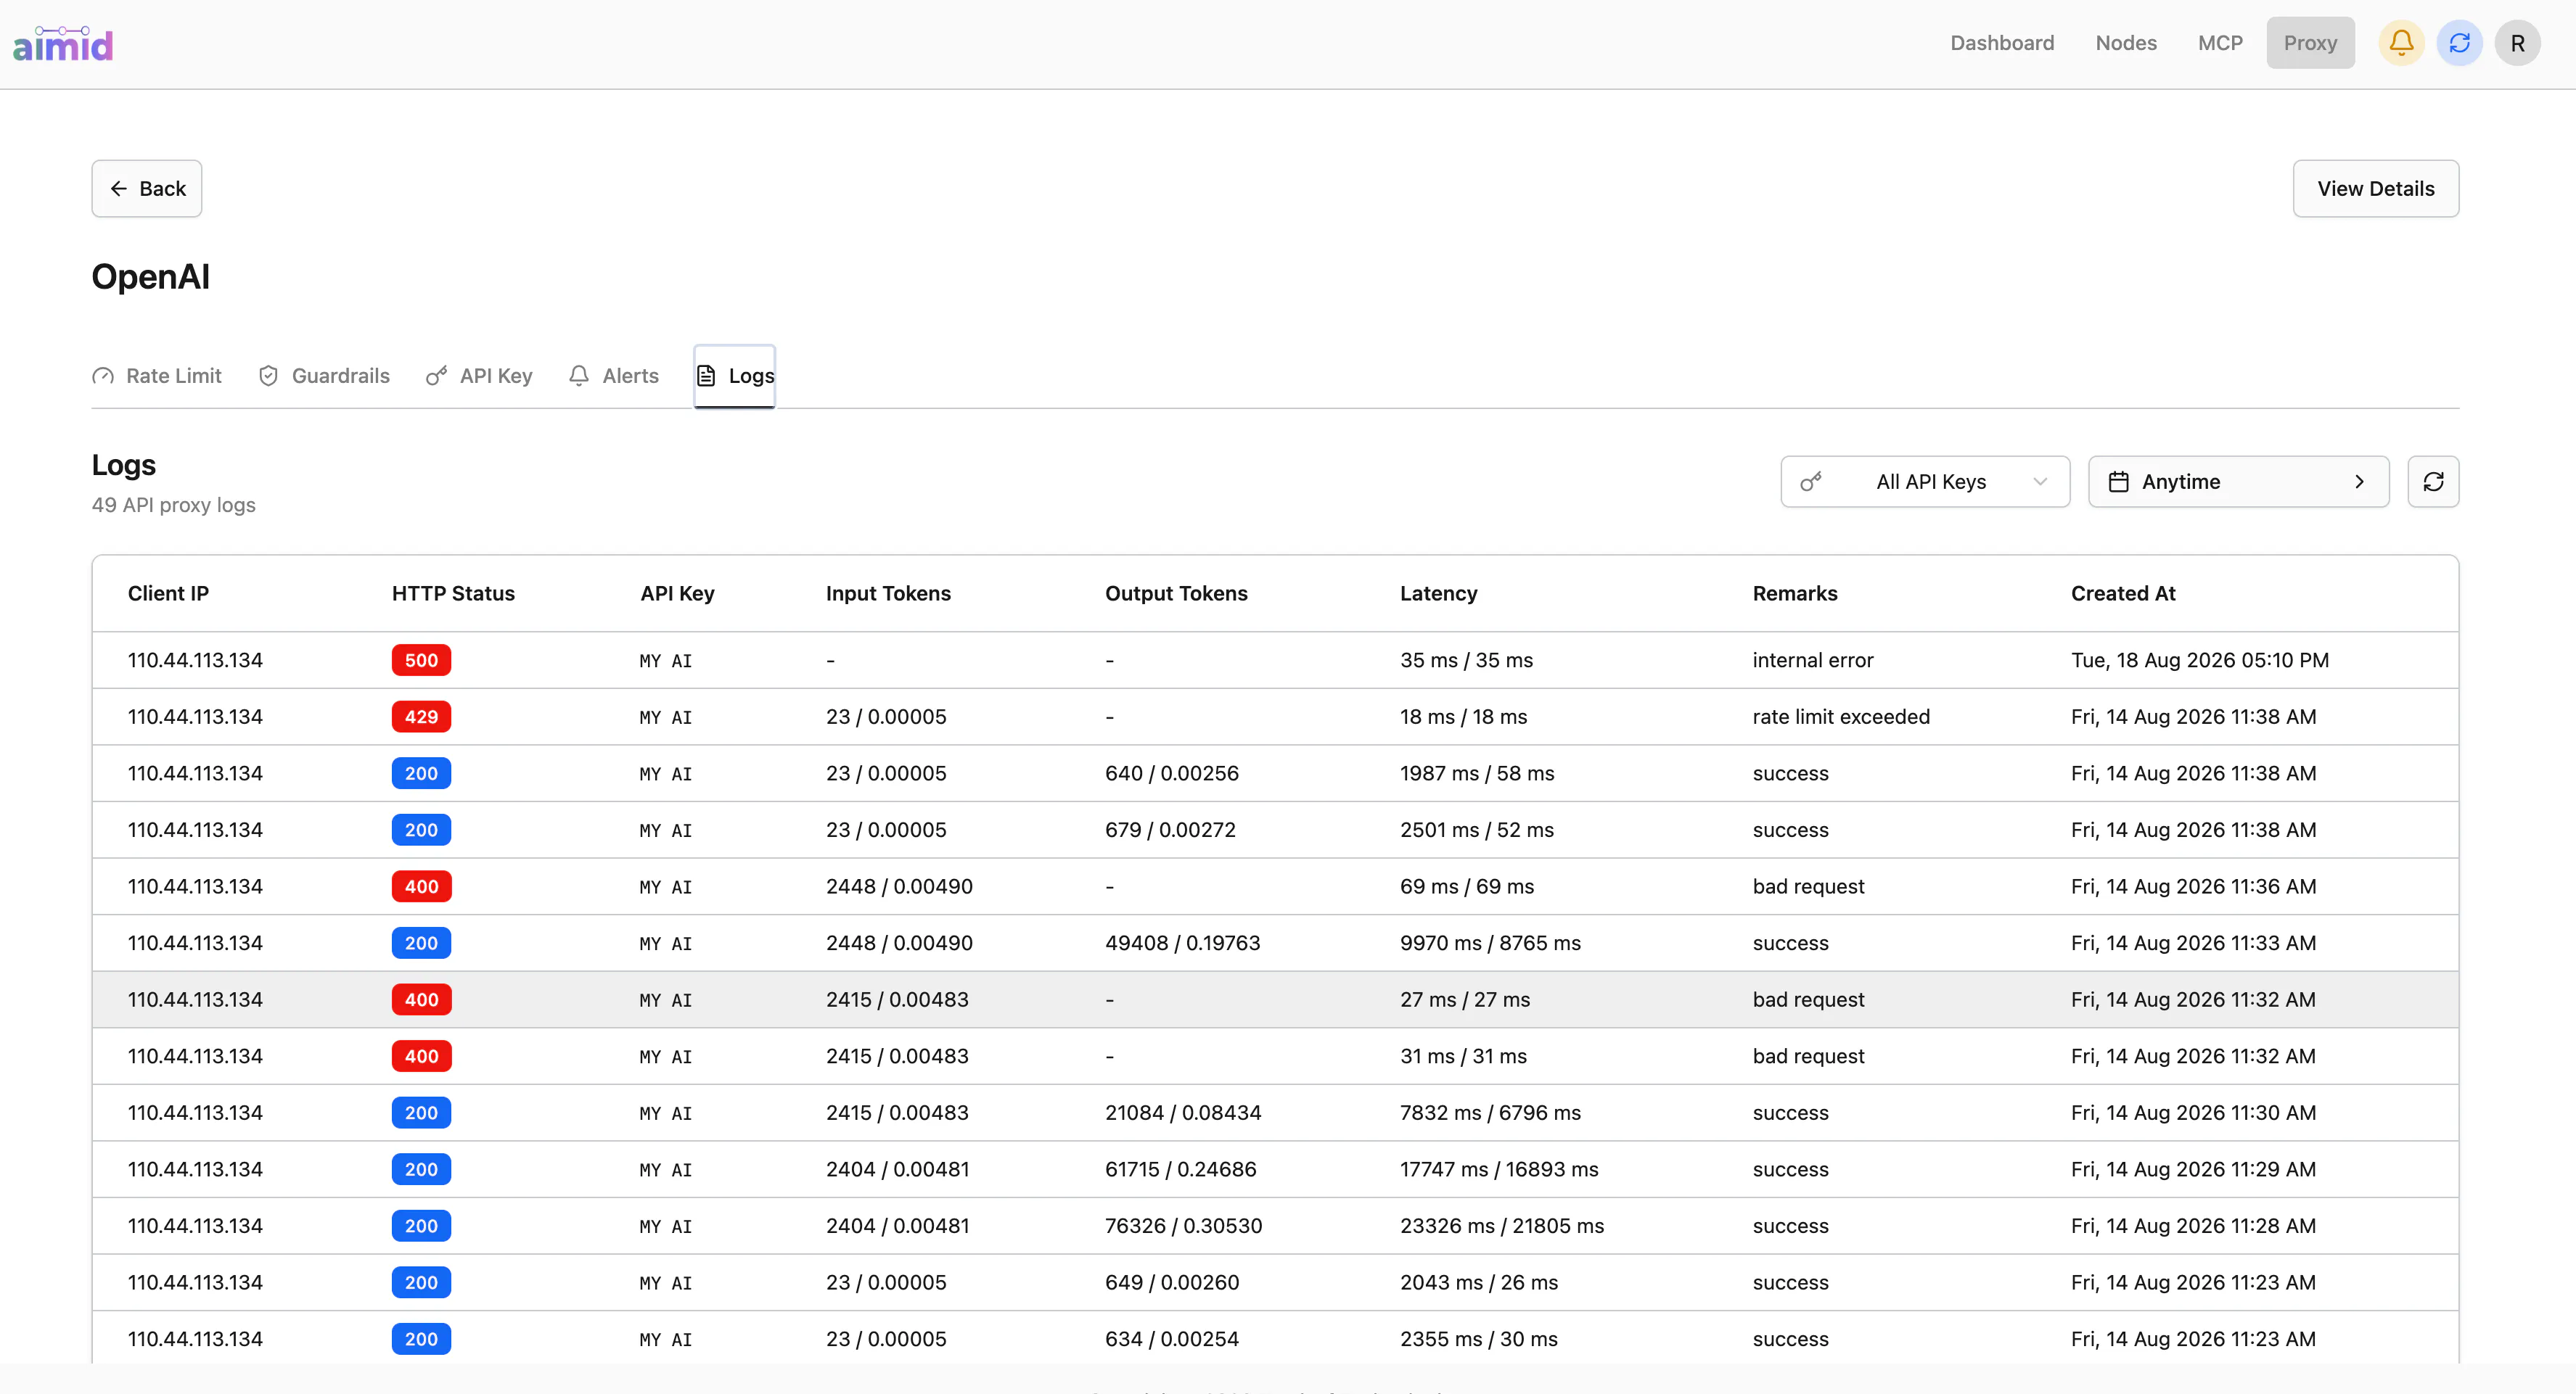Navigate to MCP
The height and width of the screenshot is (1394, 2576).
(x=2220, y=43)
